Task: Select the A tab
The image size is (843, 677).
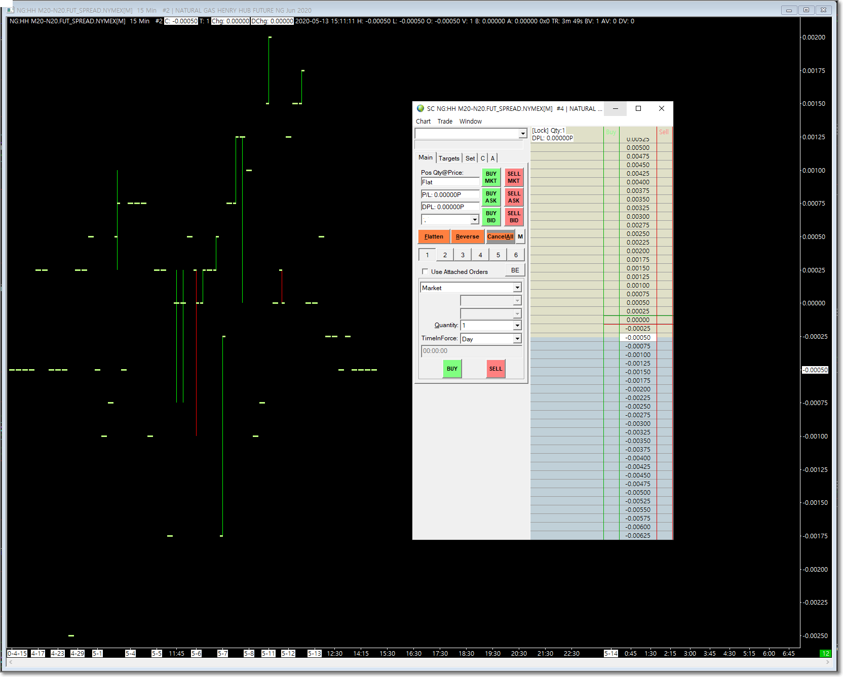Action: tap(492, 158)
